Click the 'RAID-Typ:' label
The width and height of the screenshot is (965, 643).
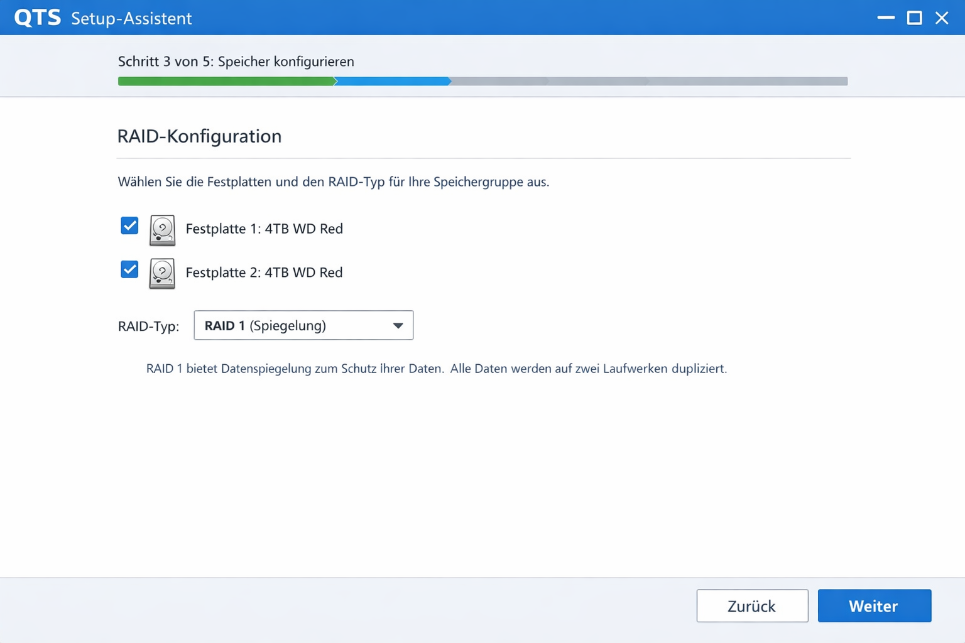[148, 326]
